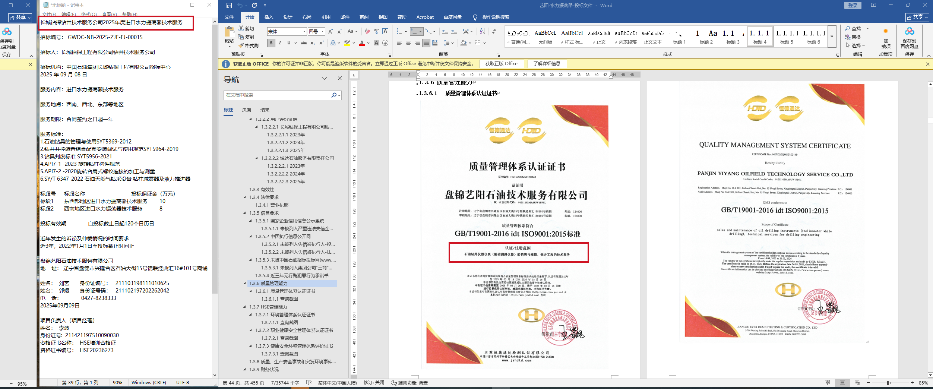Click the 获取正版 Office button
The height and width of the screenshot is (389, 933).
(501, 64)
